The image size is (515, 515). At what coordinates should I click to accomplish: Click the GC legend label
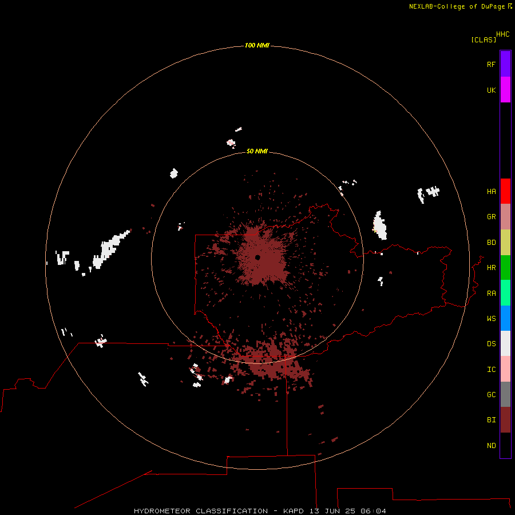coord(491,394)
